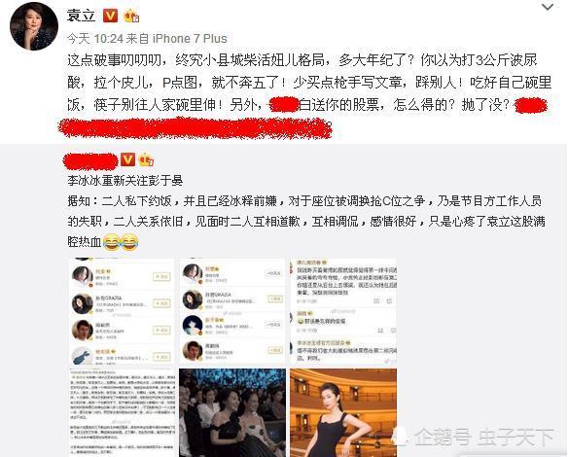
Task: Click the 袁立 username link
Action: (81, 16)
